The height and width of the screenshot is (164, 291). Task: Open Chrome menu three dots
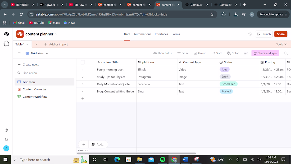coord(286,14)
